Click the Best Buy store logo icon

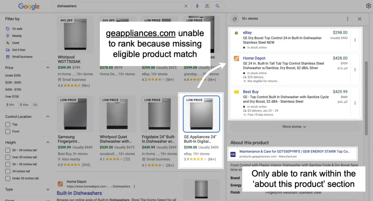click(236, 92)
